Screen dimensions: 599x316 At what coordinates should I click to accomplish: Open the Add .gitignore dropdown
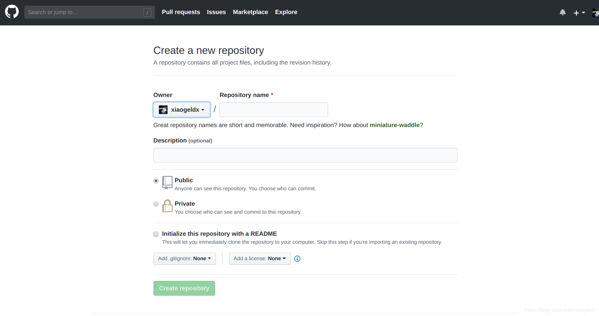tap(185, 259)
